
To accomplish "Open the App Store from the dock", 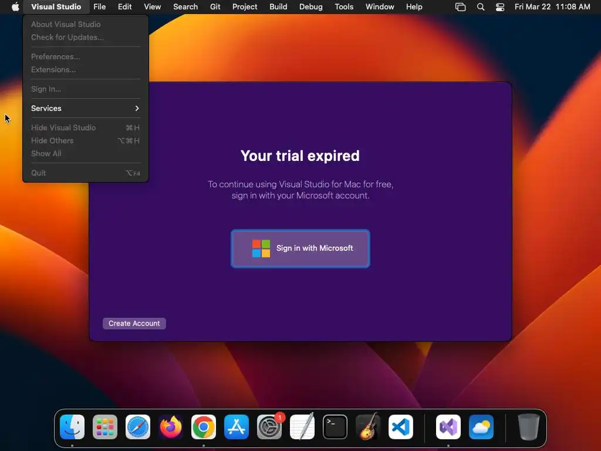I will 237,426.
